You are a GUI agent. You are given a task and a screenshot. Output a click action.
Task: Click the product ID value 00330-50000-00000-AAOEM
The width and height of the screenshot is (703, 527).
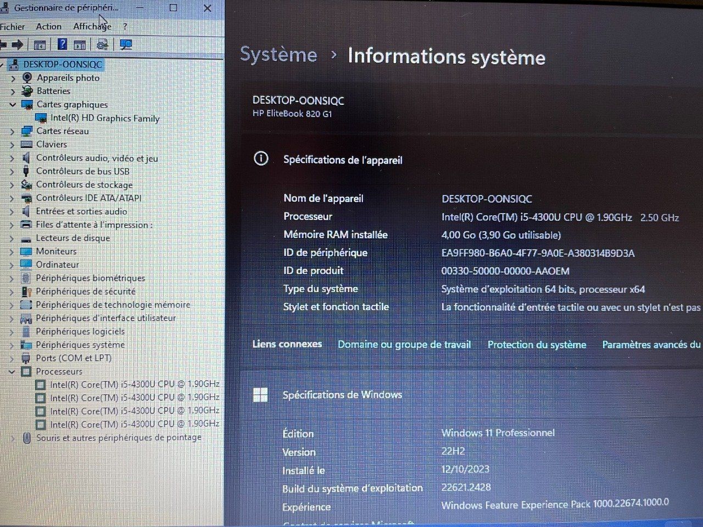pos(505,271)
